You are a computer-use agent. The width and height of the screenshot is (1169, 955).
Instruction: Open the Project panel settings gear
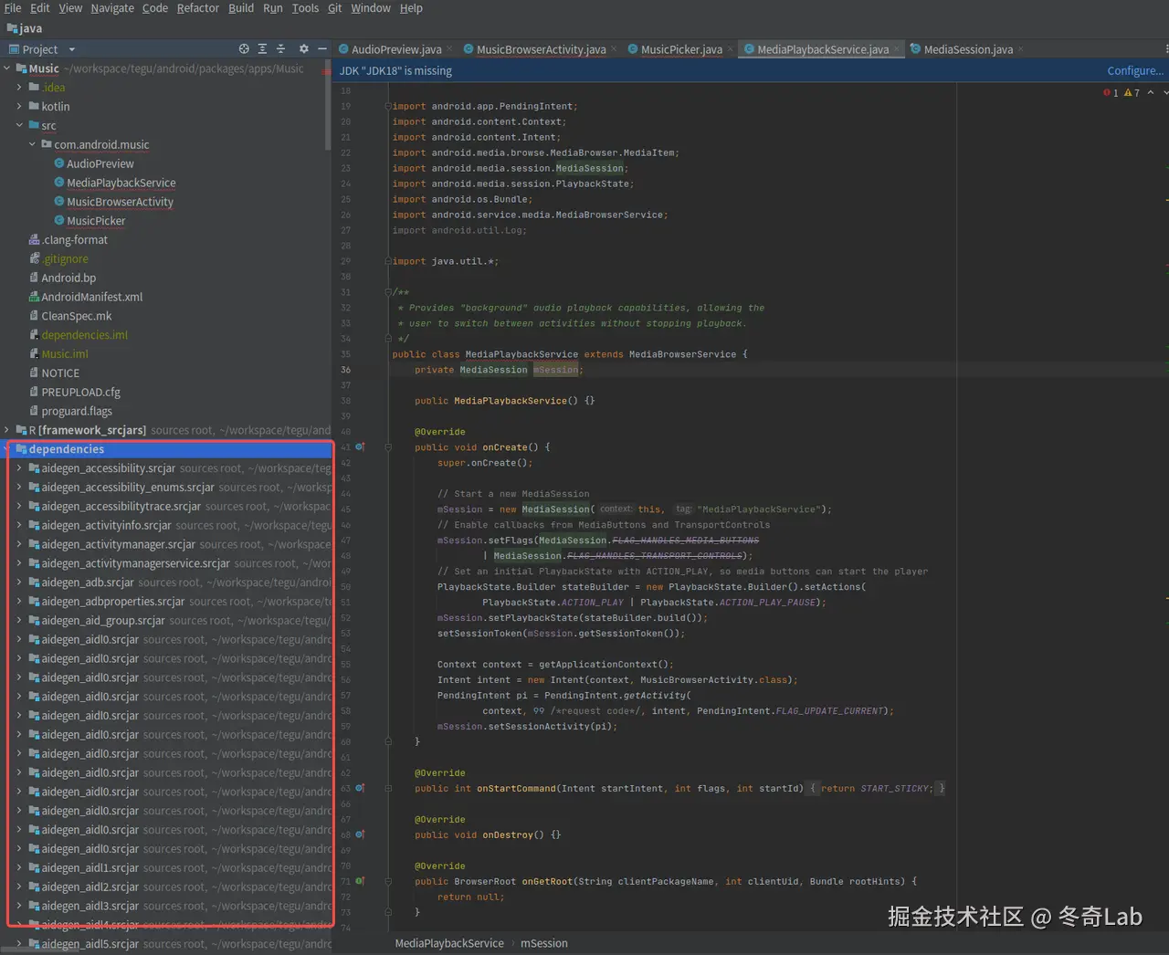point(304,48)
